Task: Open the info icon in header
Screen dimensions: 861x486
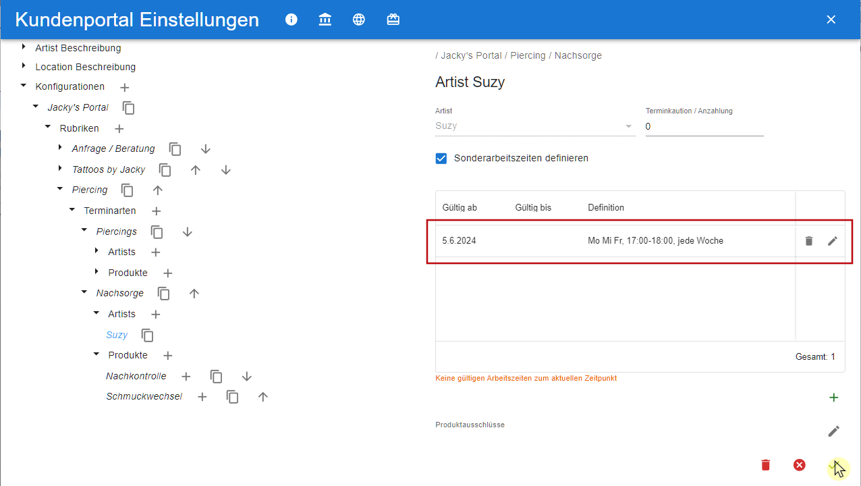Action: 291,20
